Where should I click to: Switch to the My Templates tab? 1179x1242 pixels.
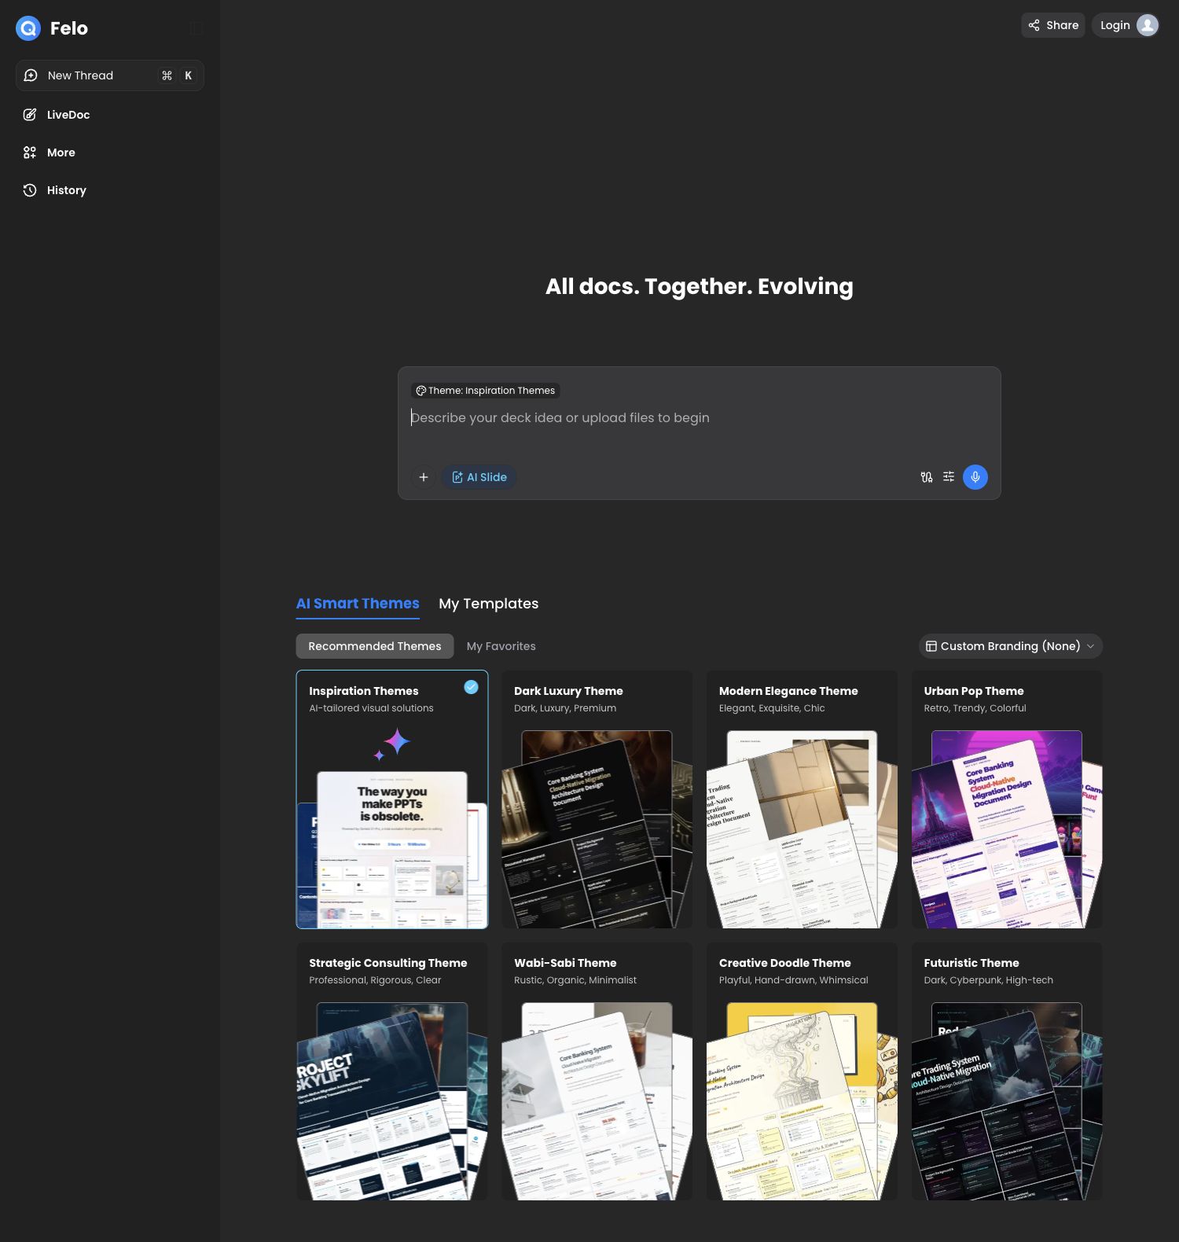[489, 604]
